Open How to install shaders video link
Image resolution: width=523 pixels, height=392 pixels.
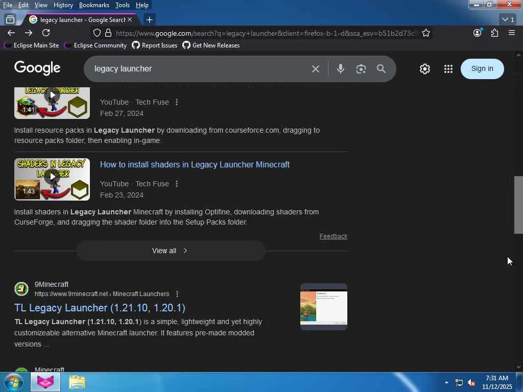[x=195, y=164]
